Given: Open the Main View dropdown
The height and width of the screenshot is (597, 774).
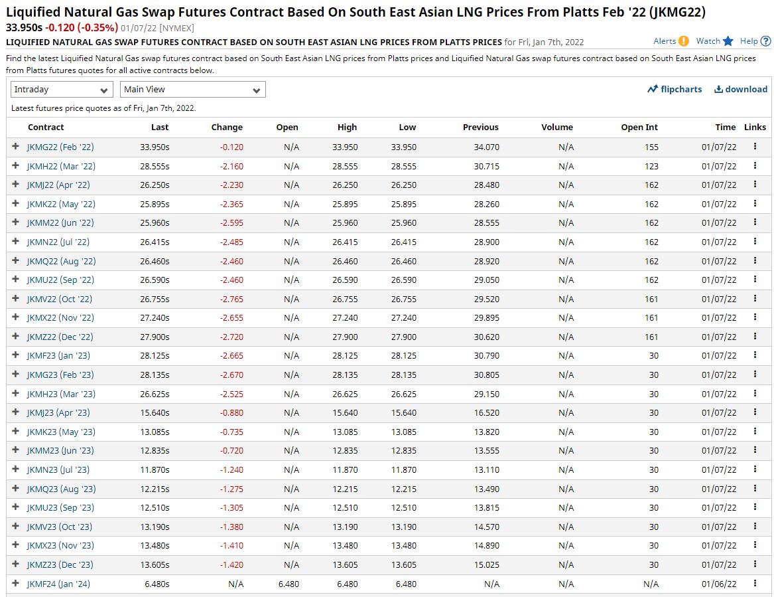Looking at the screenshot, I should tap(193, 90).
